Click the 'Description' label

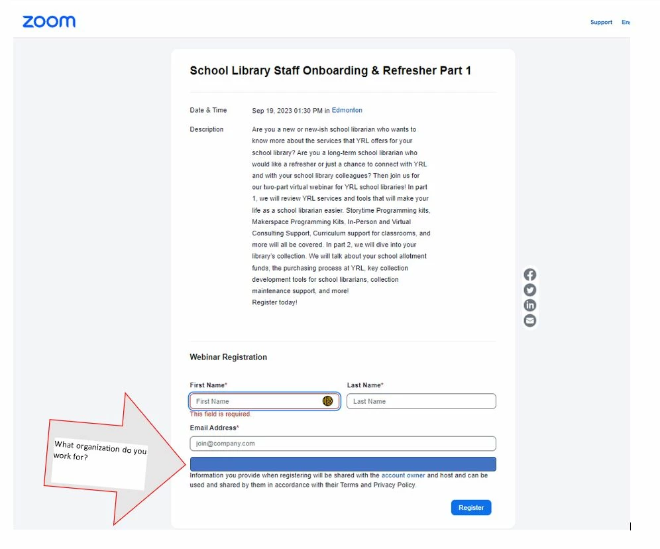(x=206, y=129)
